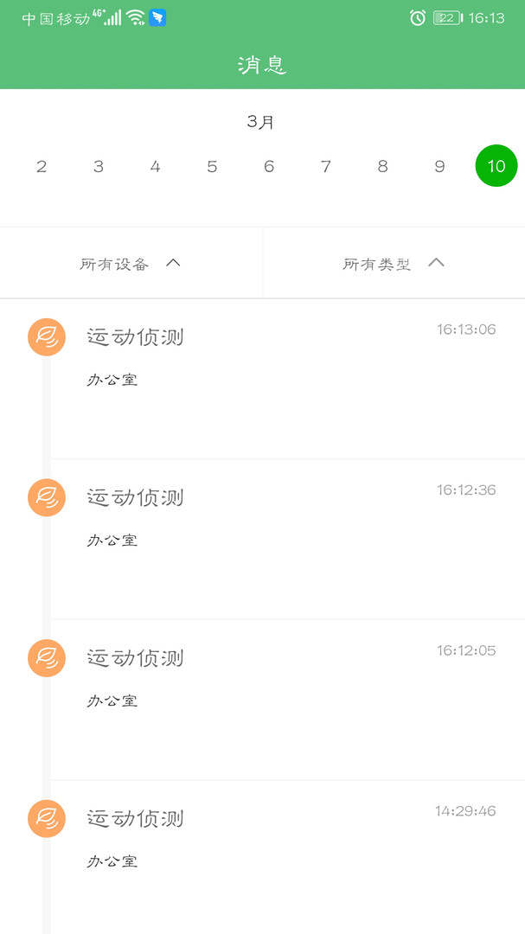525x934 pixels.
Task: Tap the chevron beside 所有类型
Action: 436,263
